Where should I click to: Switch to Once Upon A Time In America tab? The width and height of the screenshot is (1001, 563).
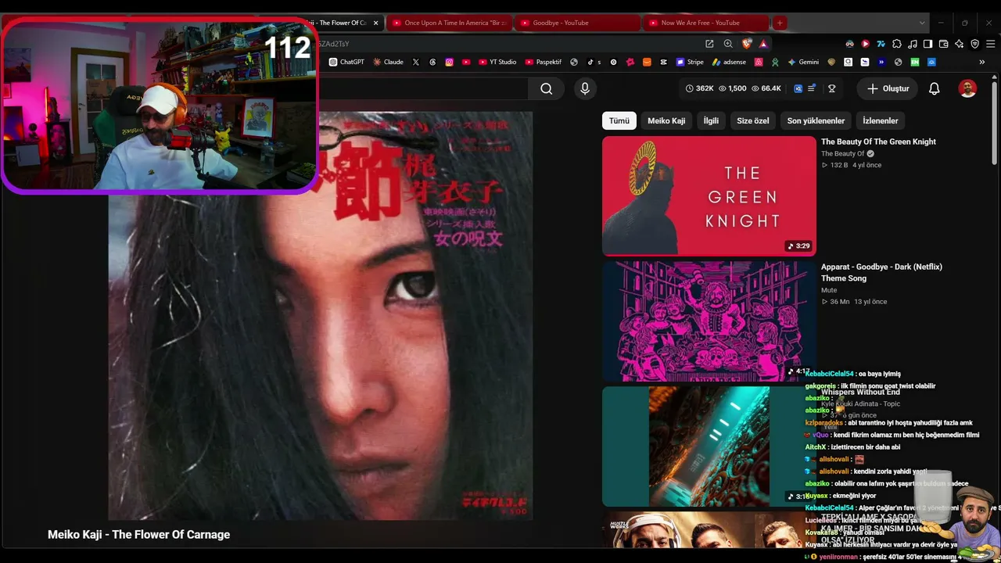448,23
